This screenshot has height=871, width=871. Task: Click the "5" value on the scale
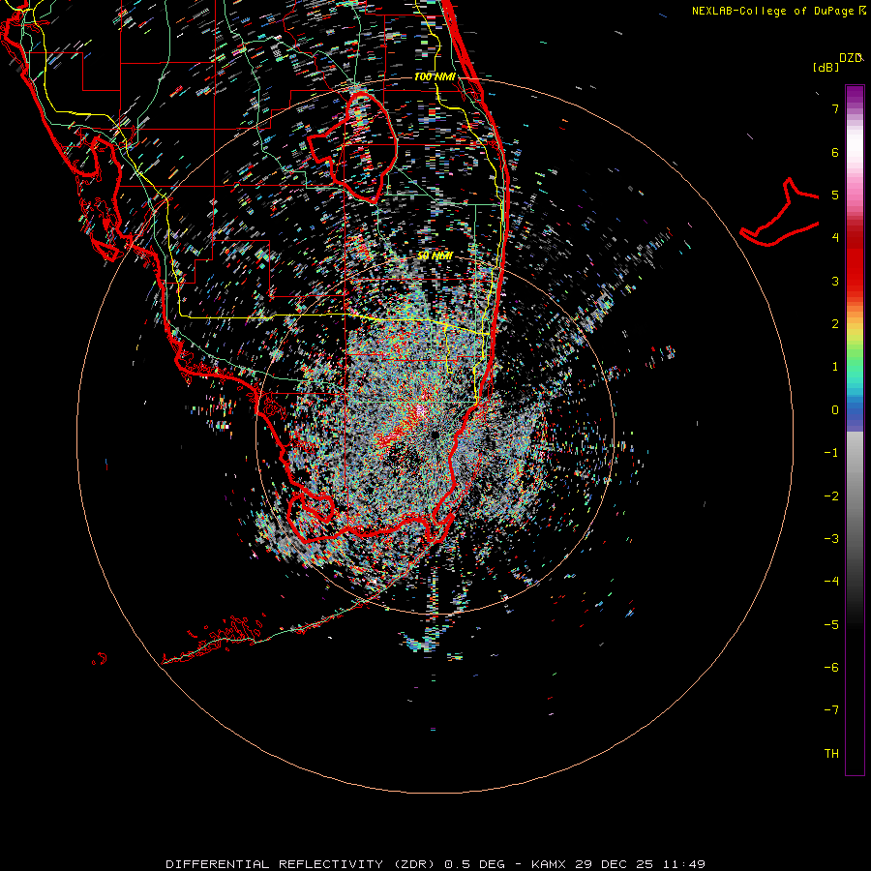click(x=835, y=195)
